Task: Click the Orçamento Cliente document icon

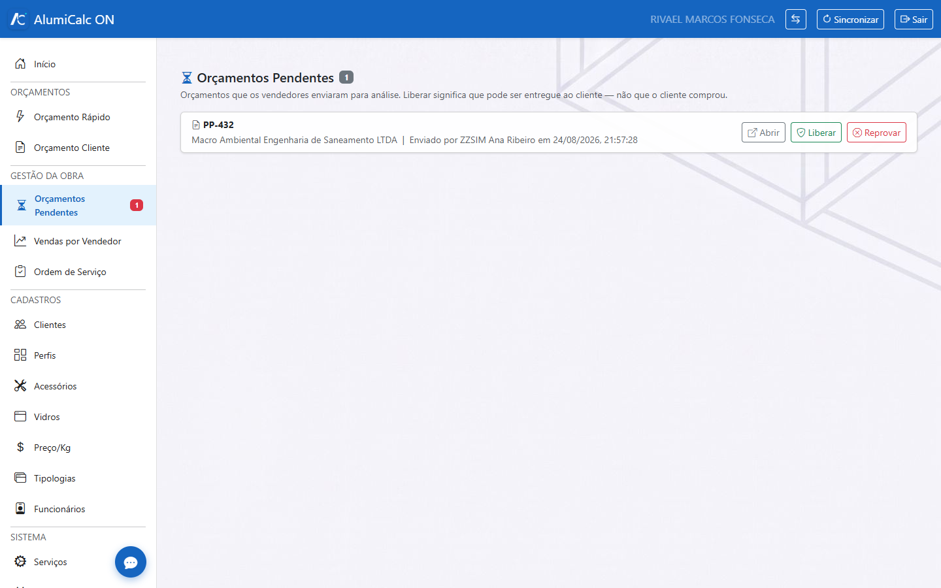Action: pyautogui.click(x=20, y=147)
